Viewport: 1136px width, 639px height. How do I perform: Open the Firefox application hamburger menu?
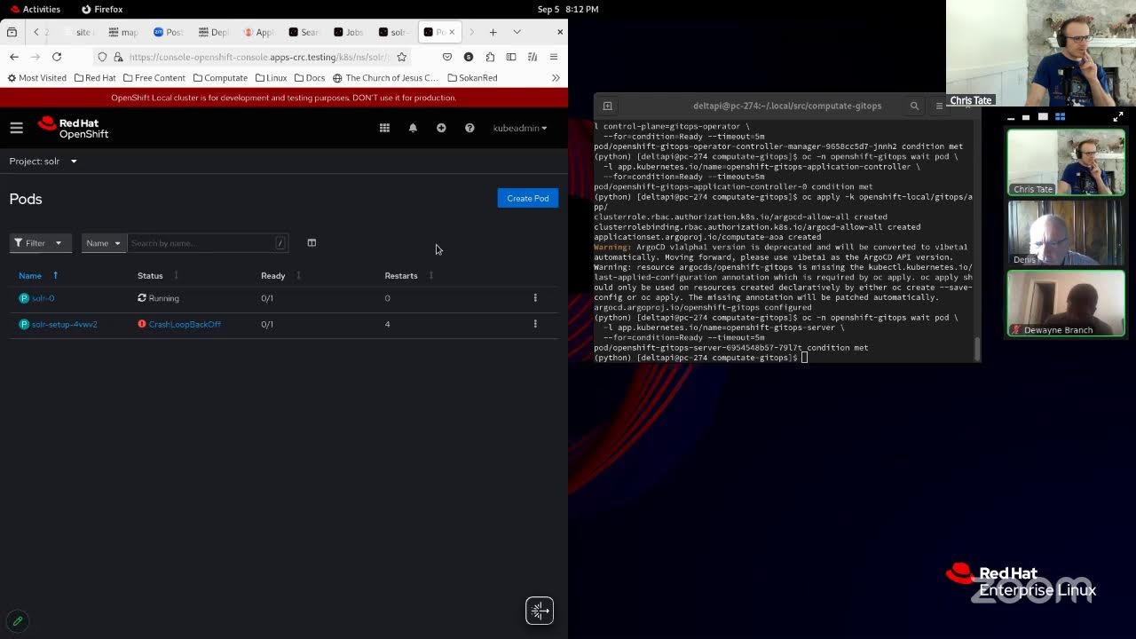pyautogui.click(x=554, y=57)
